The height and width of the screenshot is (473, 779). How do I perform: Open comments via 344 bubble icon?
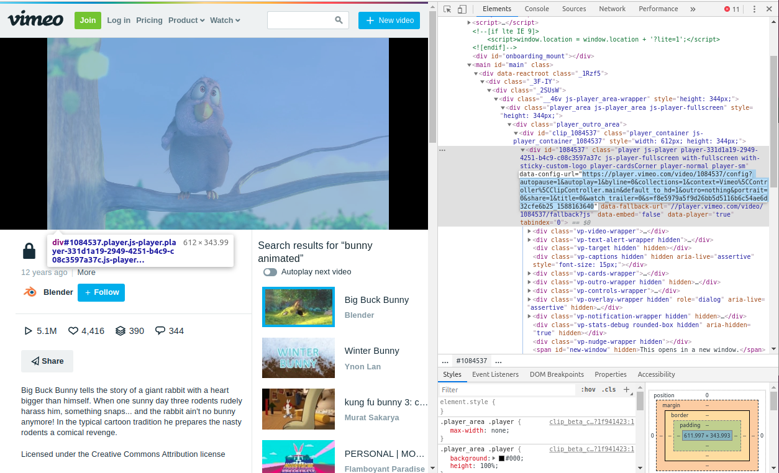pyautogui.click(x=160, y=331)
